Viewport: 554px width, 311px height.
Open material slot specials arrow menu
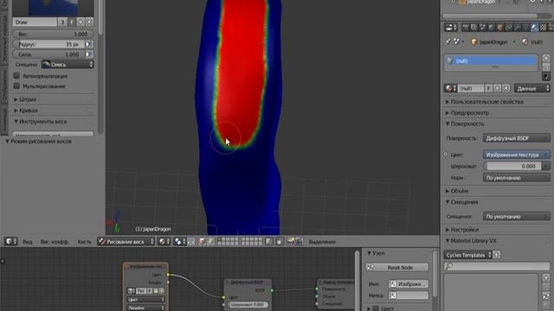pos(546,76)
